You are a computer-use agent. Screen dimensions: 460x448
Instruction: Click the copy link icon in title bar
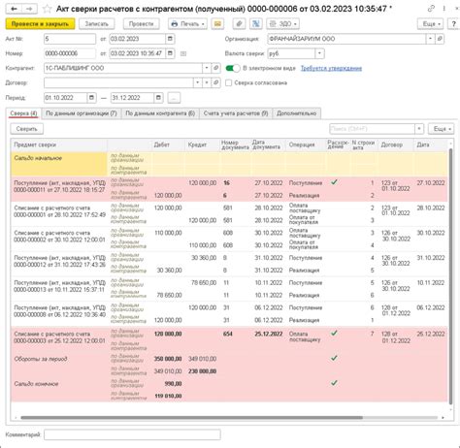[431, 9]
